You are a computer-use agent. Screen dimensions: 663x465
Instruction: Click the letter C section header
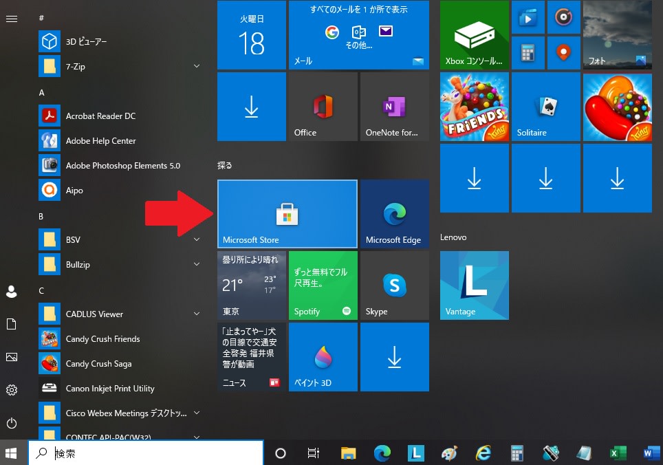pyautogui.click(x=41, y=291)
